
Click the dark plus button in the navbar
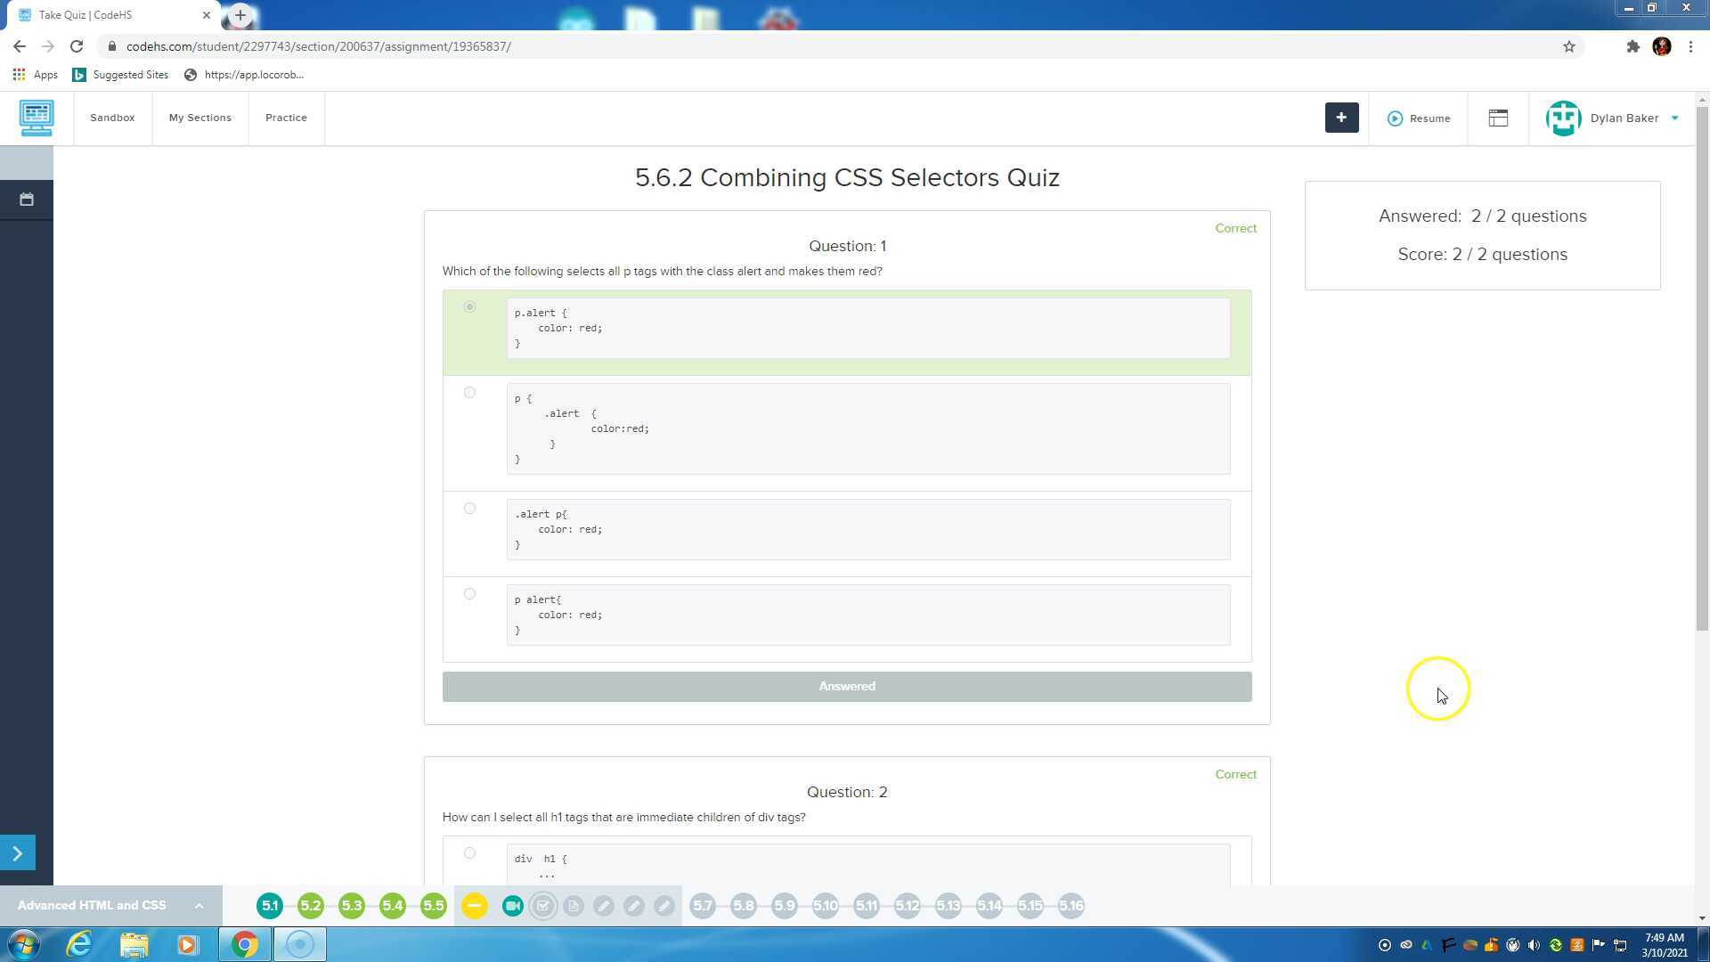click(x=1341, y=118)
